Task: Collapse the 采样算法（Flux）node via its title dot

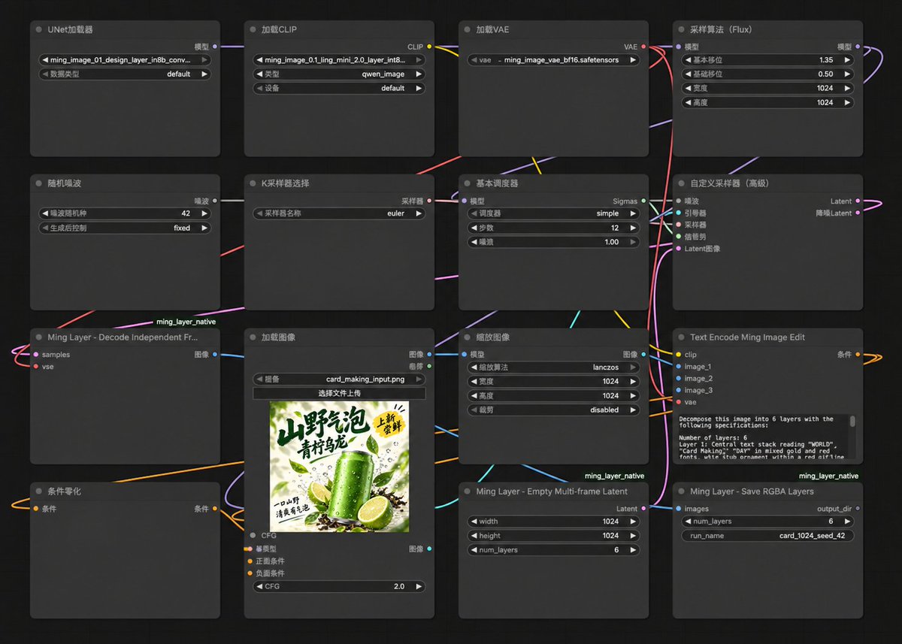Action: (x=681, y=29)
